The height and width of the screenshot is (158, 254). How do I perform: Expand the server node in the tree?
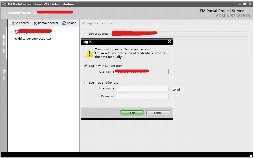(12, 32)
